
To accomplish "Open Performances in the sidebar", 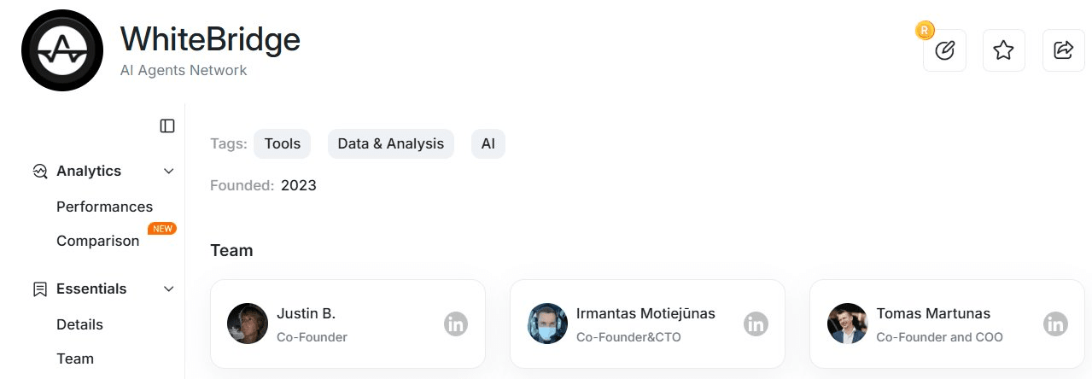I will [104, 207].
